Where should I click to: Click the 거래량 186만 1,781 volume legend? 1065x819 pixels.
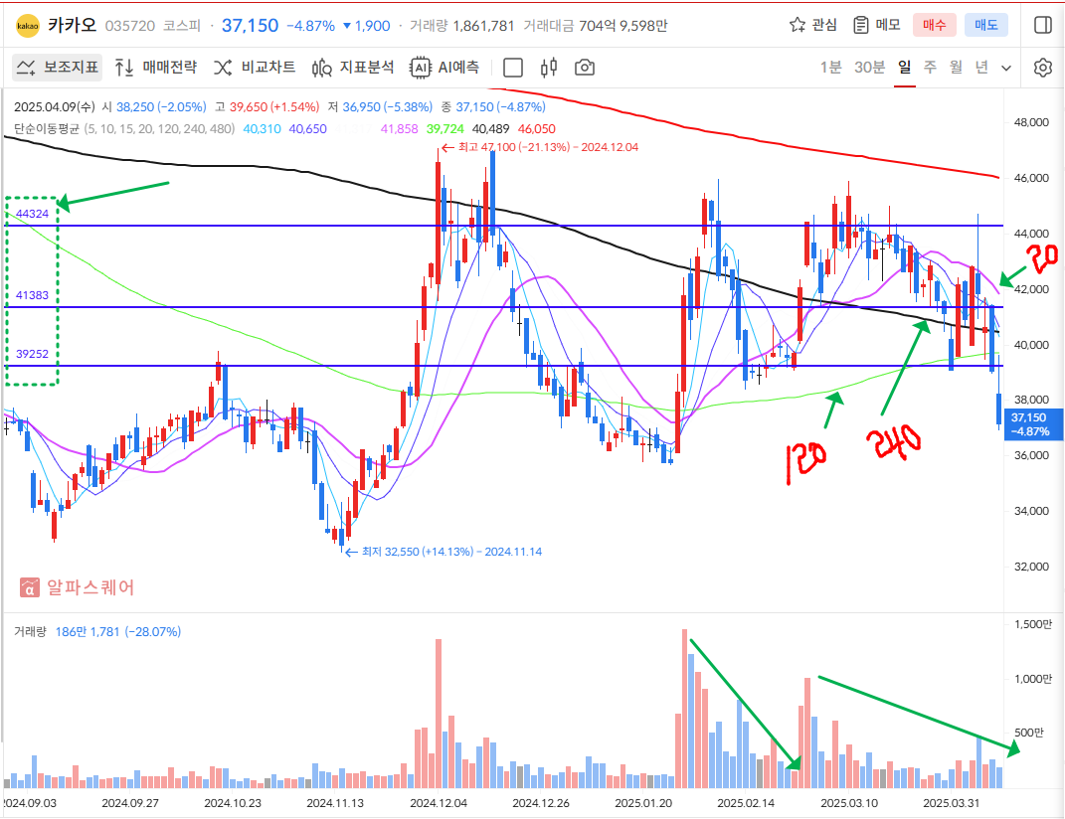click(x=97, y=631)
